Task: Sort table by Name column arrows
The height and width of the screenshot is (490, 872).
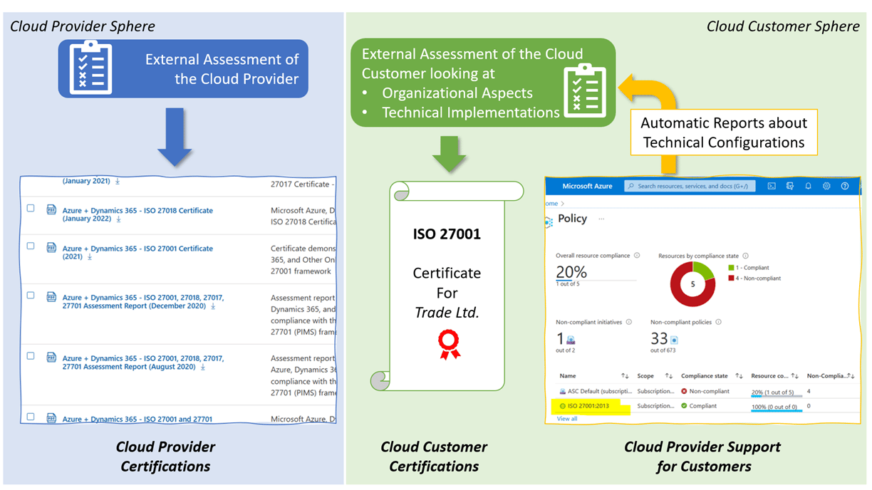Action: pyautogui.click(x=625, y=375)
